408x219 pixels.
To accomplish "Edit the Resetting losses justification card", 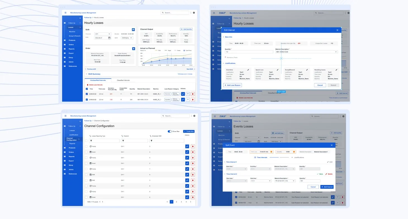I will (336, 70).
